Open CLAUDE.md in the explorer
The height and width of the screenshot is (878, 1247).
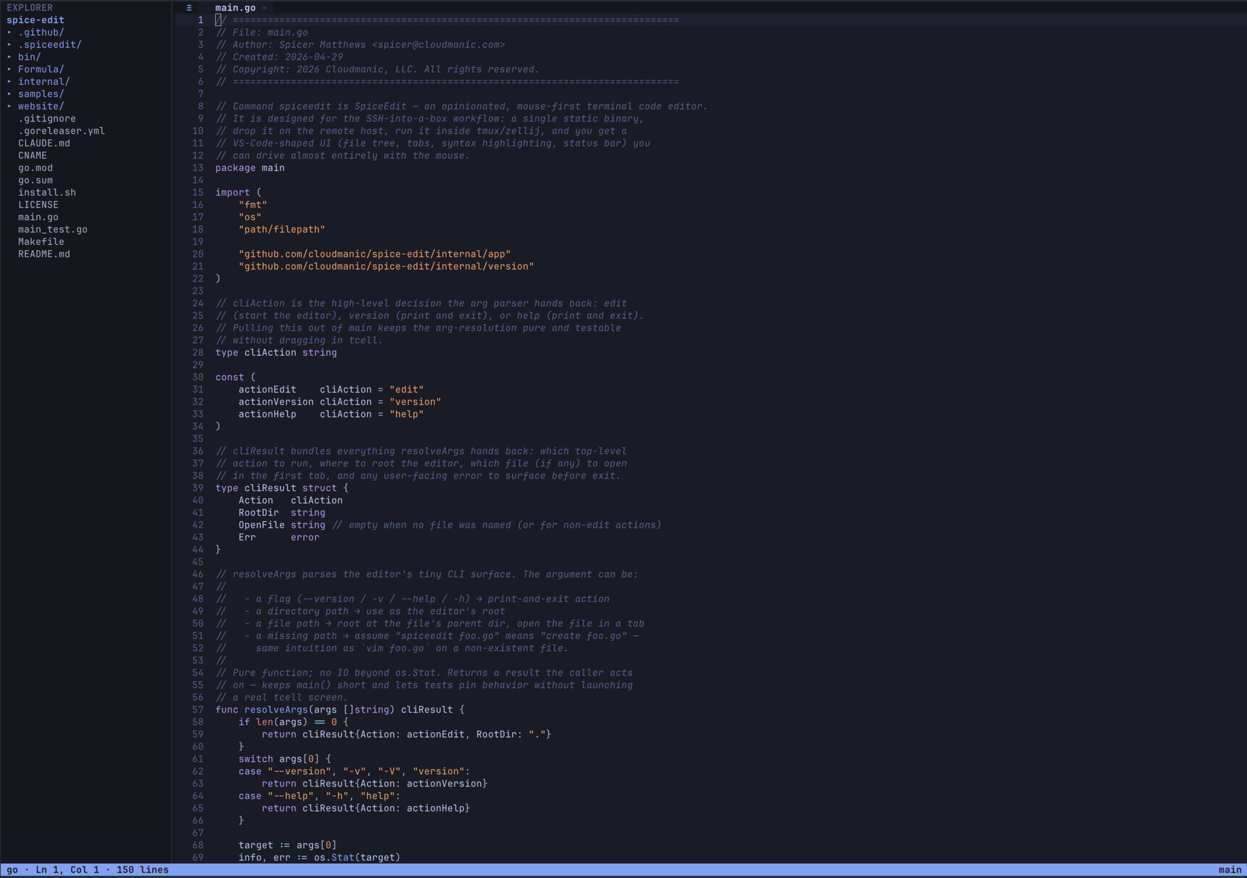(x=44, y=143)
